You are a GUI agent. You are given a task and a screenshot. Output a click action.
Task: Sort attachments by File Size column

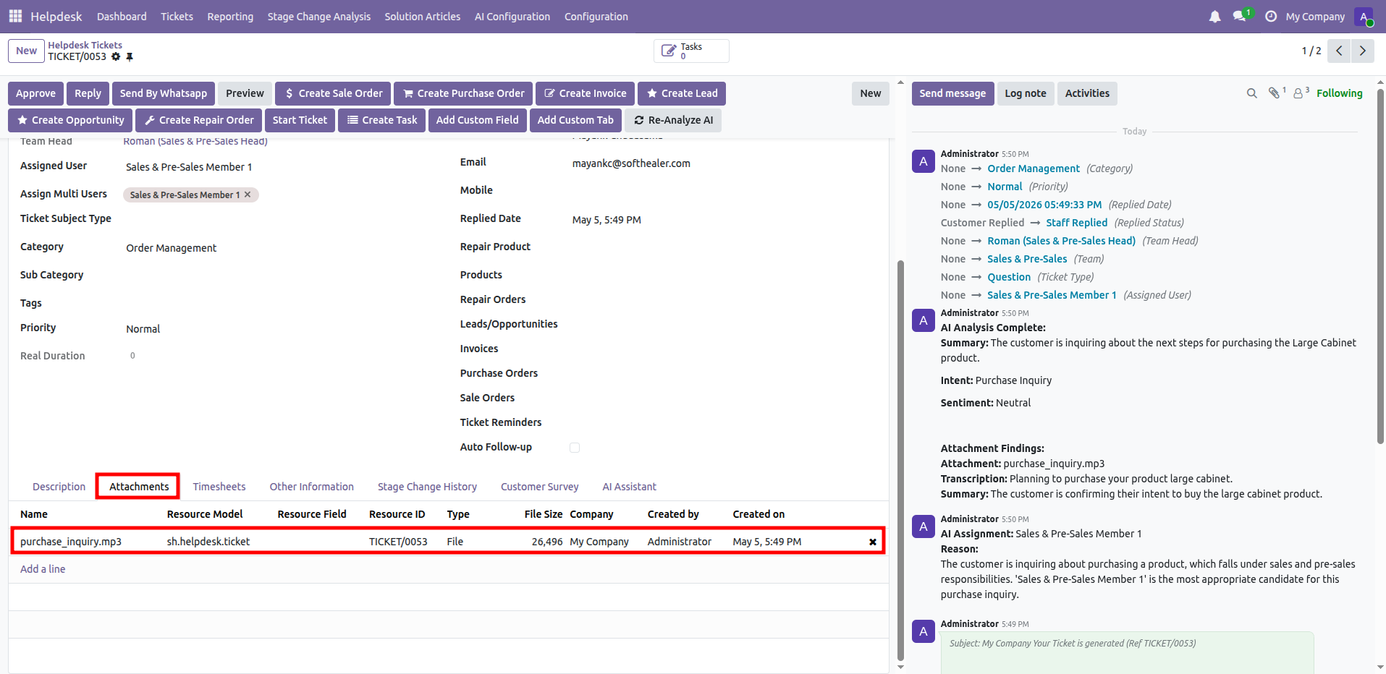coord(543,514)
